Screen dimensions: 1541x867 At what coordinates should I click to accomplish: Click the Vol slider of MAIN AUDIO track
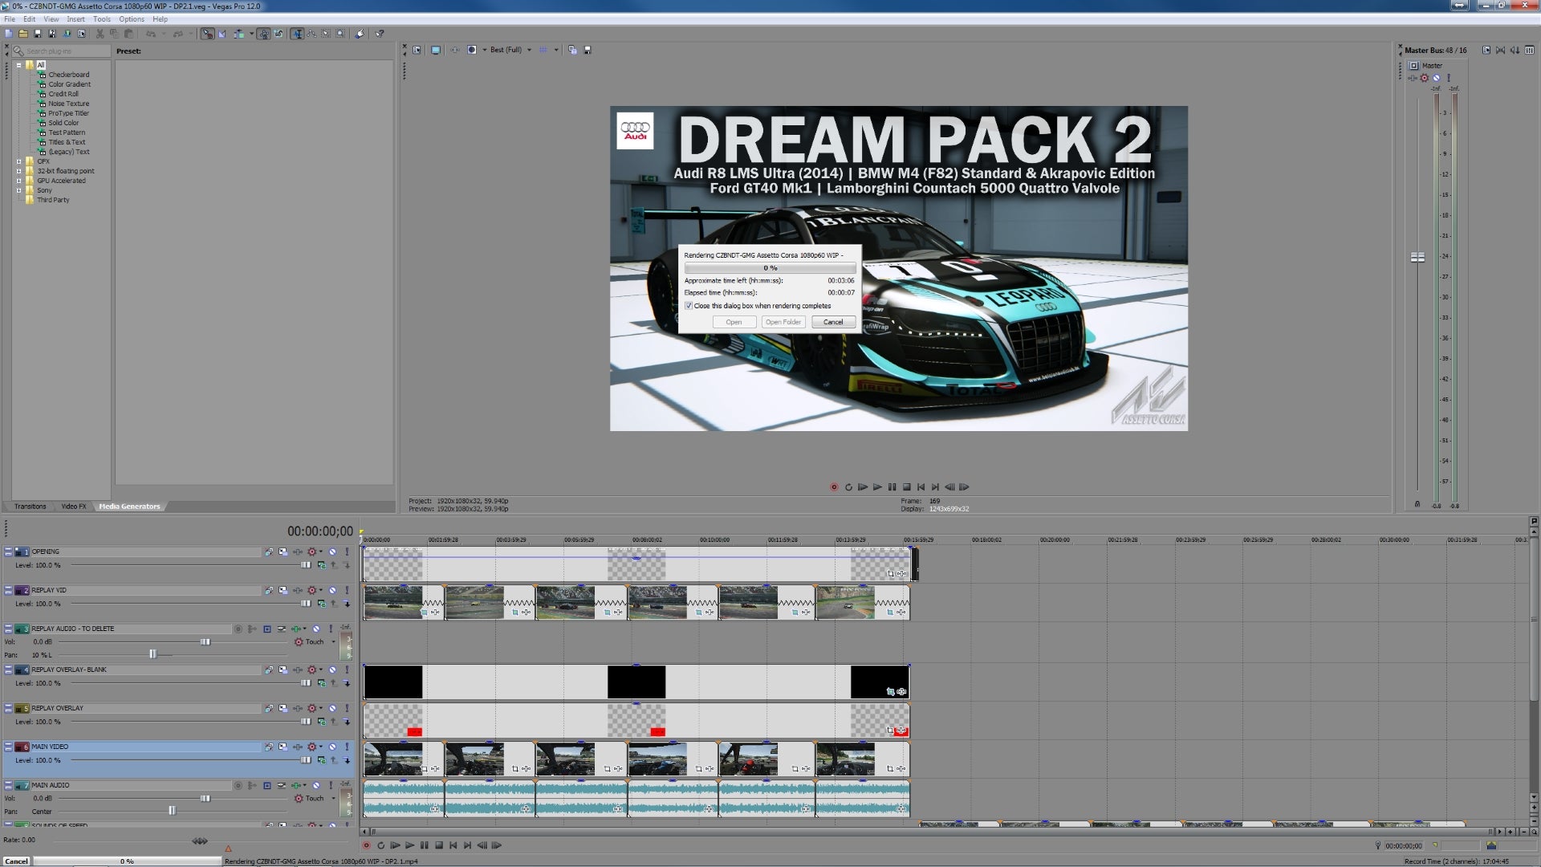[205, 798]
